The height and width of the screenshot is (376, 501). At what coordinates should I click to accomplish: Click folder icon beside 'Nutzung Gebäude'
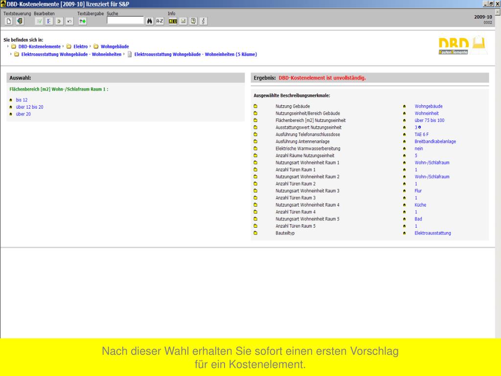(255, 106)
